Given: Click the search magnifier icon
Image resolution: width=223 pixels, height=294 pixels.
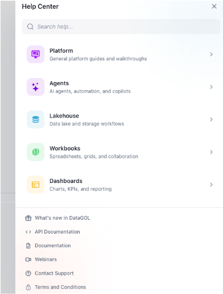Looking at the screenshot, I should tap(30, 26).
